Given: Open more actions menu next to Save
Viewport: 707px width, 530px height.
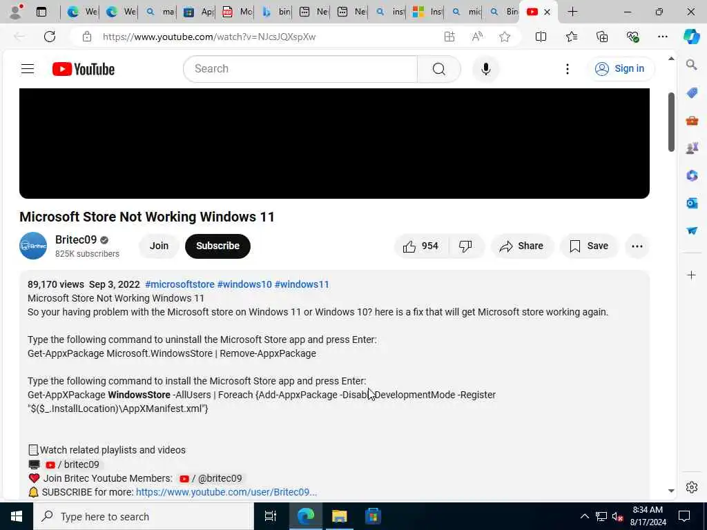Looking at the screenshot, I should (x=637, y=246).
